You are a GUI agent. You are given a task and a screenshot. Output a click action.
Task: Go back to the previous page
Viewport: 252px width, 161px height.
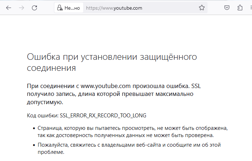pos(9,8)
